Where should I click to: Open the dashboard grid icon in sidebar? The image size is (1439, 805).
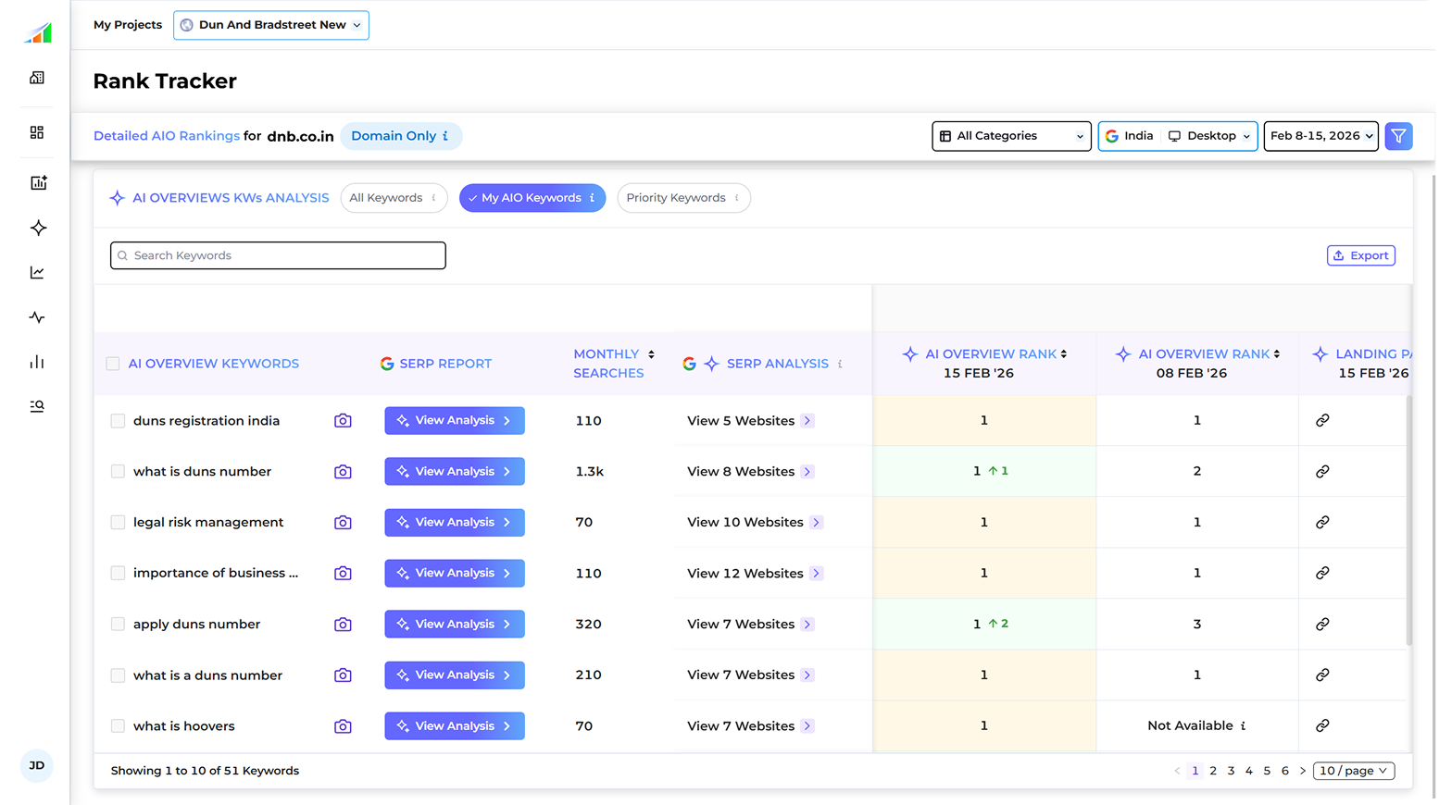[37, 132]
